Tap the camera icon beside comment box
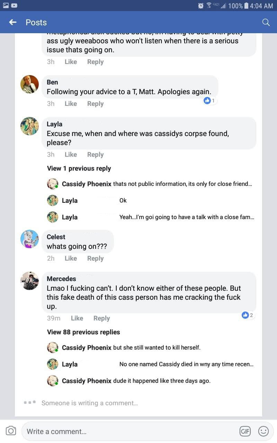277x443 pixels. pyautogui.click(x=11, y=431)
